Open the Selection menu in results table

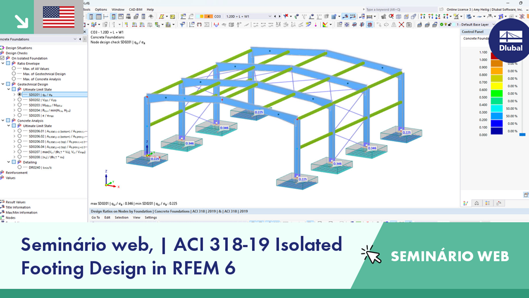click(121, 218)
